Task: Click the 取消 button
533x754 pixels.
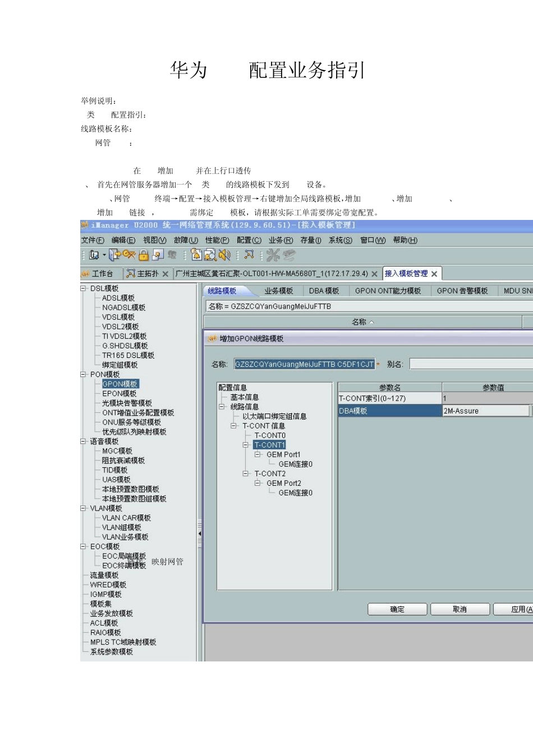Action: point(460,609)
